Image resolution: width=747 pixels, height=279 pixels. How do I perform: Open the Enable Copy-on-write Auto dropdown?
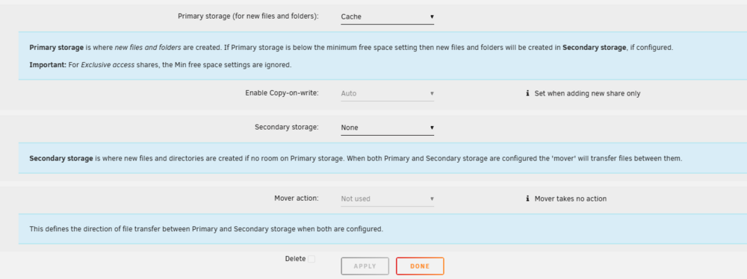click(x=387, y=93)
